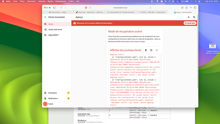Open Safari downloads icon
This screenshot has width=220, height=124.
(x=182, y=8)
